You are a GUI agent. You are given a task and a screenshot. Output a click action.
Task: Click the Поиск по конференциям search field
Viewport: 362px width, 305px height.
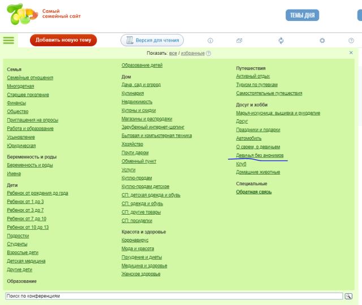click(x=173, y=296)
